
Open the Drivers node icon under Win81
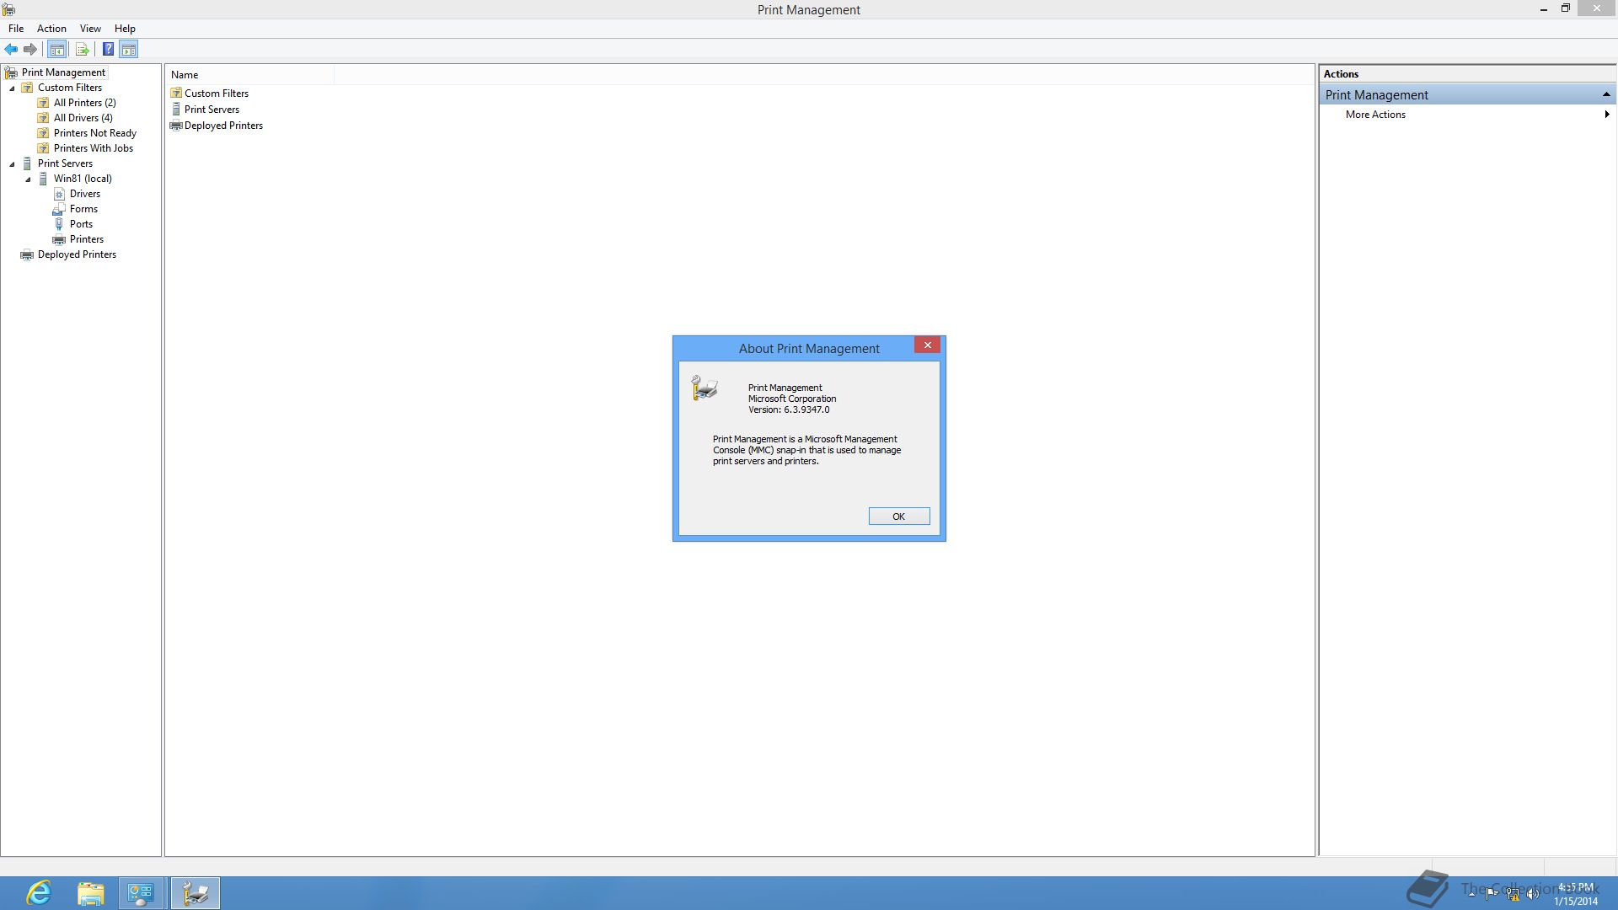coord(59,194)
